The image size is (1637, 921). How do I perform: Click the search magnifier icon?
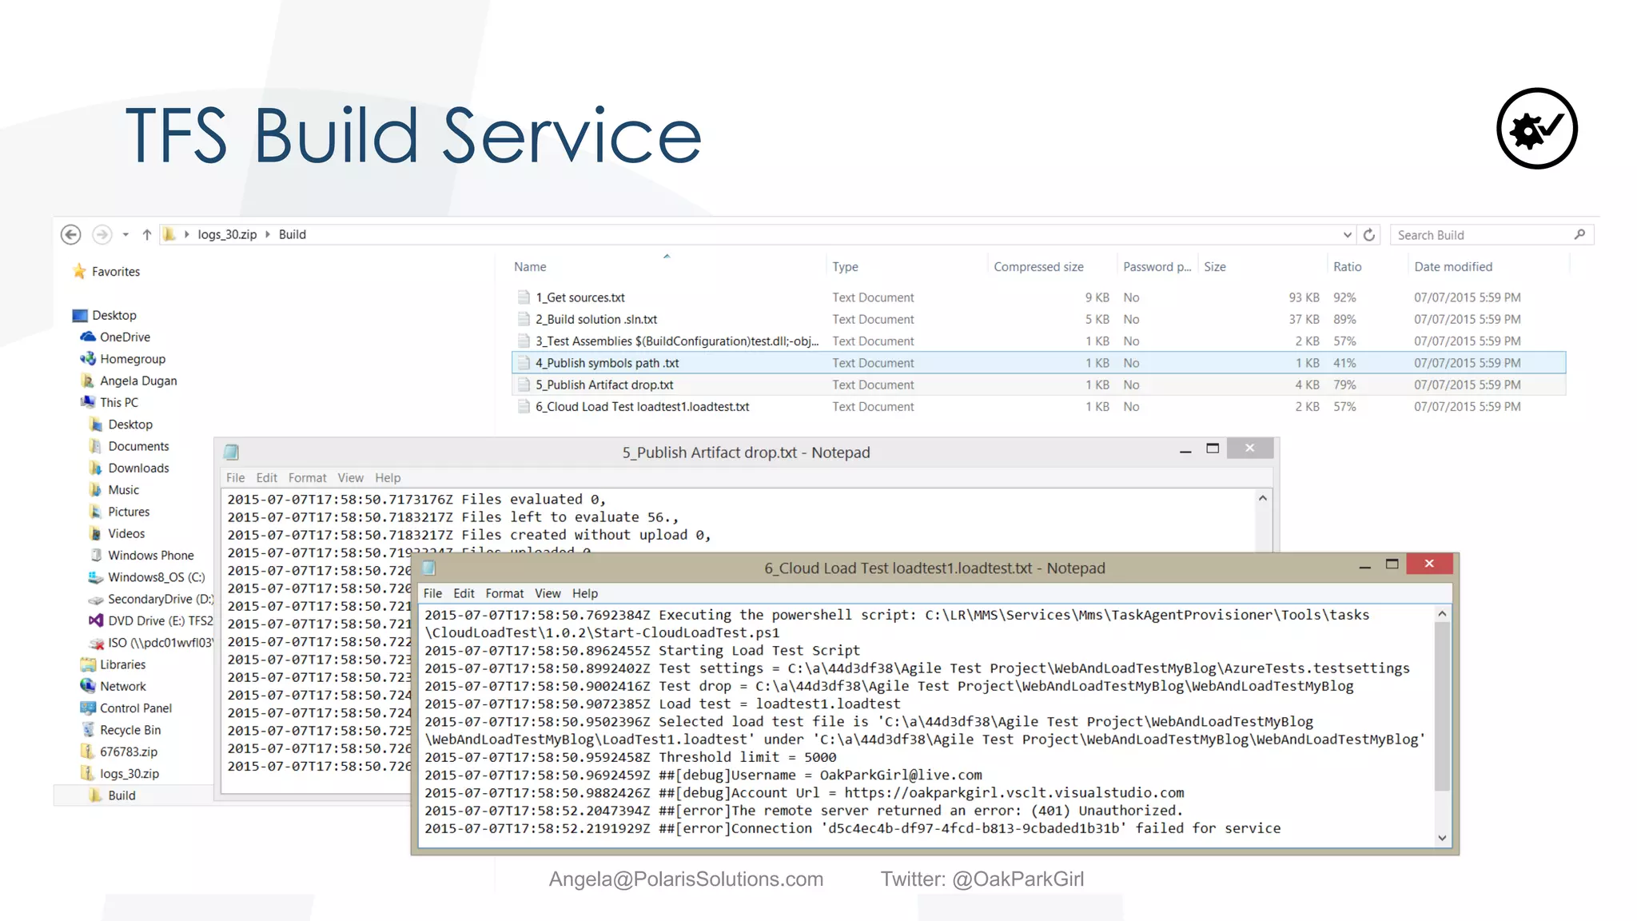[1579, 234]
